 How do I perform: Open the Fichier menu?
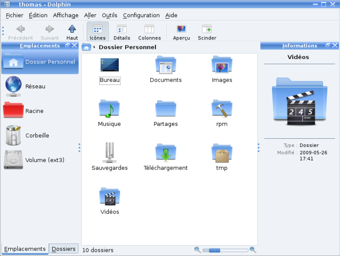14,15
